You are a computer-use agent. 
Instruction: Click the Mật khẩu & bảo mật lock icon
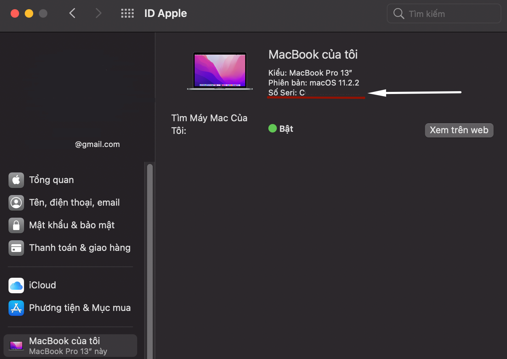coord(16,225)
